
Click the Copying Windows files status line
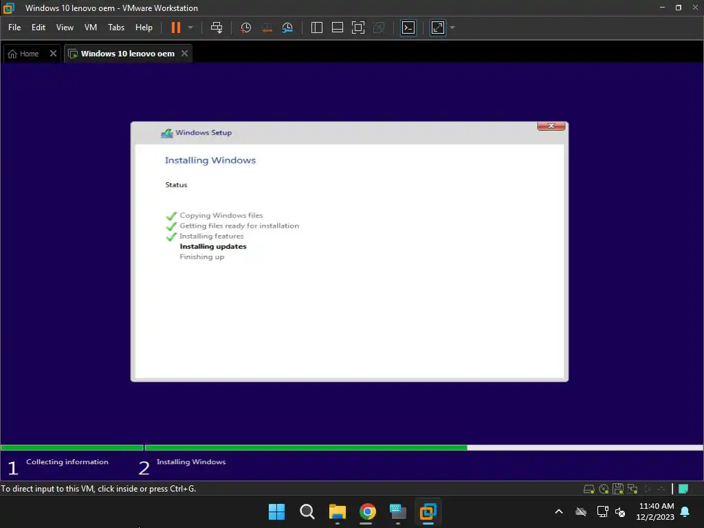click(221, 215)
